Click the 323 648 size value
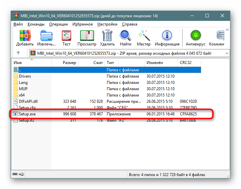The width and height of the screenshot is (241, 189). click(x=69, y=101)
